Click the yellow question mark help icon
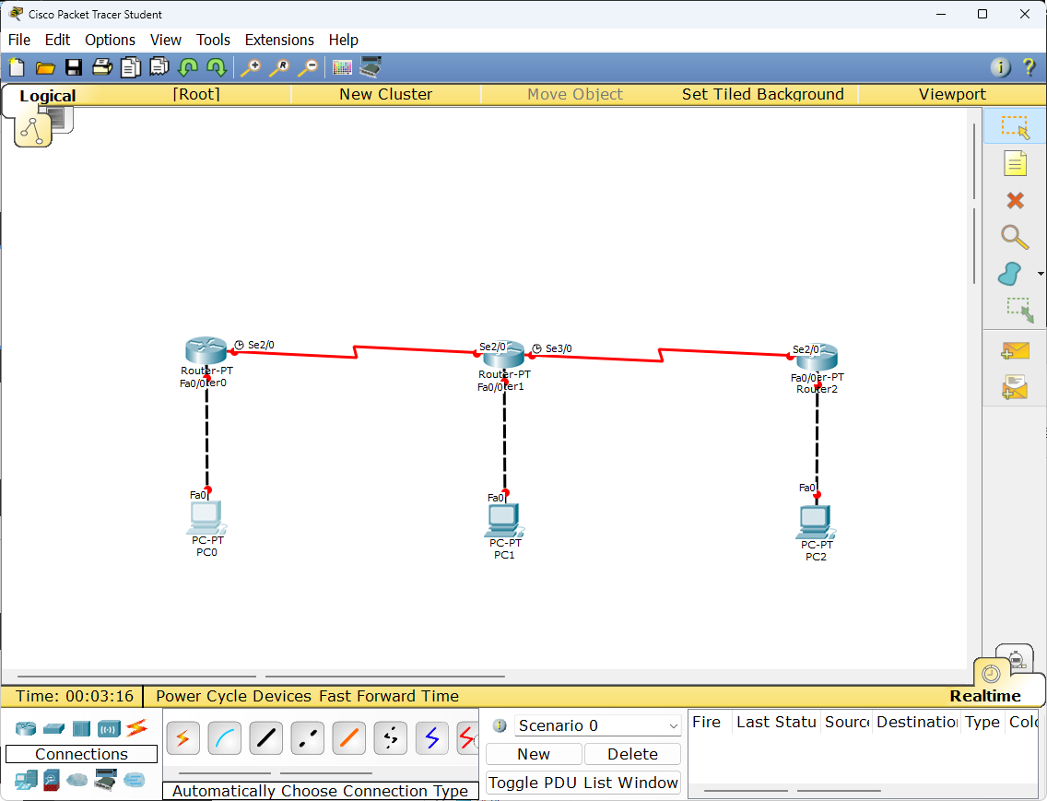 pyautogui.click(x=1029, y=66)
